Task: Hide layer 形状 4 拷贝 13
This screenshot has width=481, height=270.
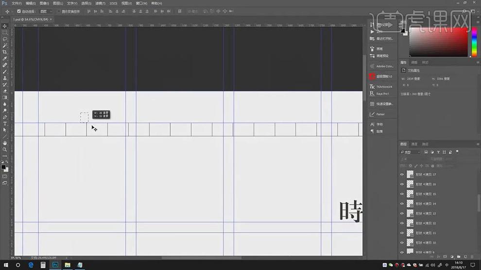Action: click(402, 213)
